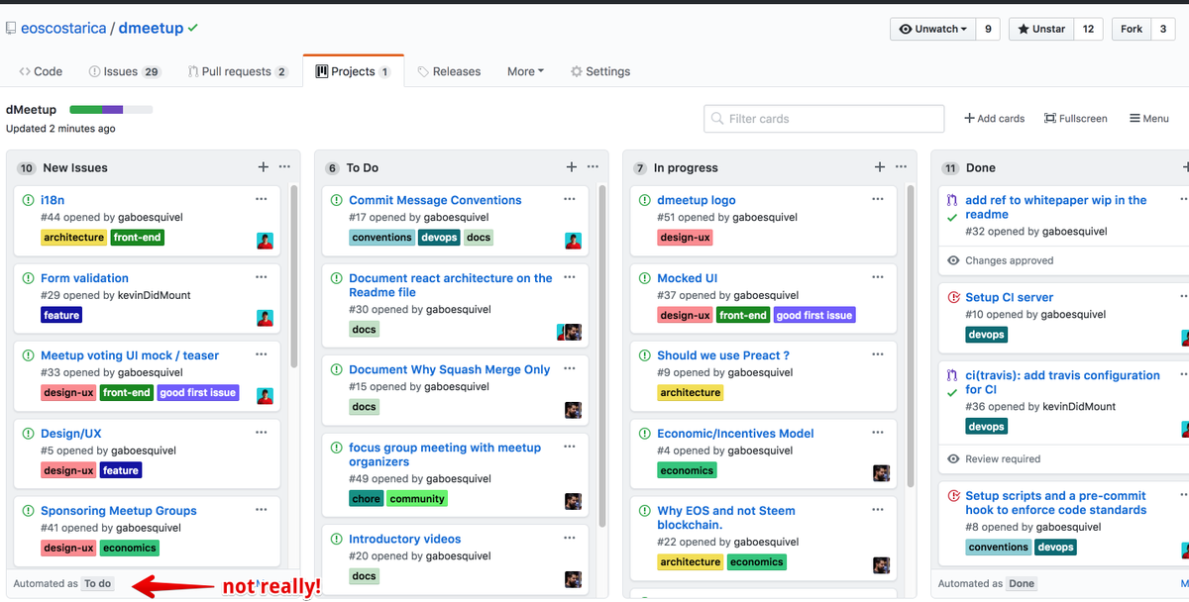Click good first issue label on Mocked UI
The width and height of the screenshot is (1189, 602).
coord(814,315)
